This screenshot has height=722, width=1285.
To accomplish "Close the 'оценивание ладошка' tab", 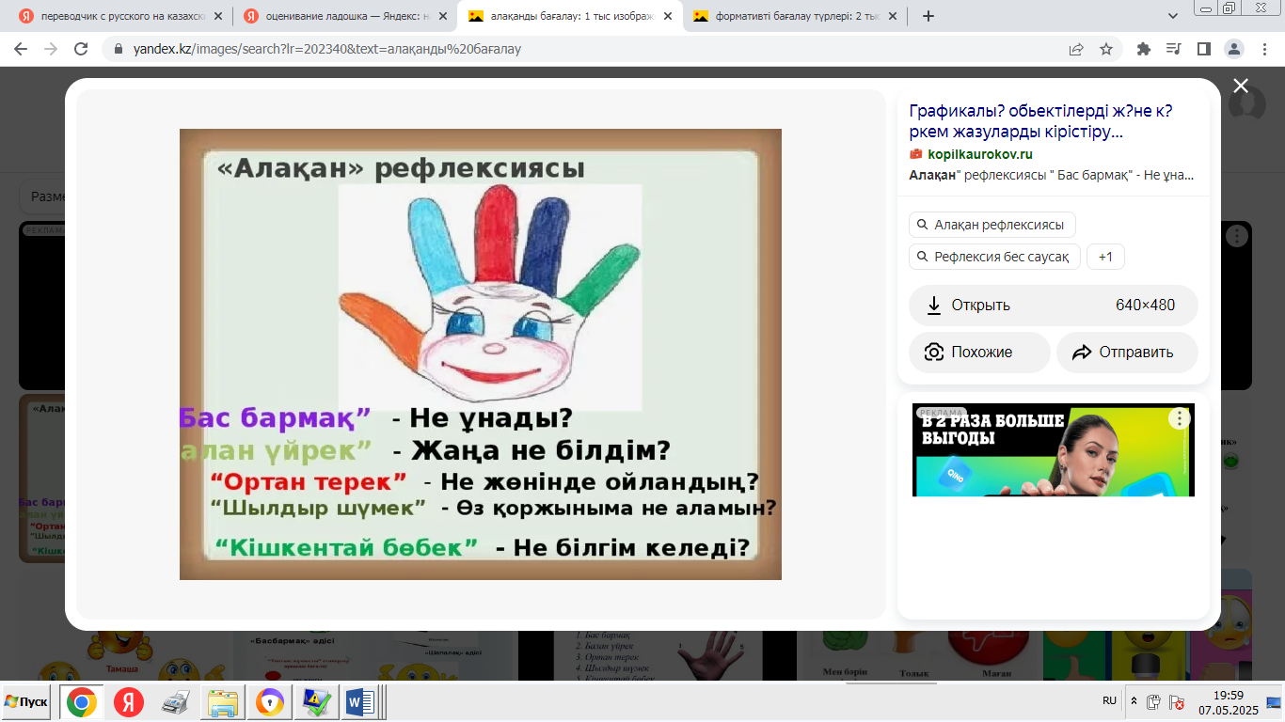I will (442, 16).
